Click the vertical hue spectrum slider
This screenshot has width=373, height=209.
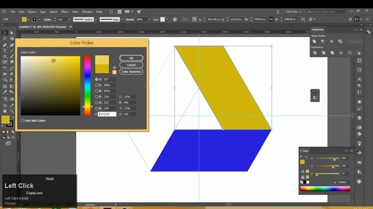[87, 86]
